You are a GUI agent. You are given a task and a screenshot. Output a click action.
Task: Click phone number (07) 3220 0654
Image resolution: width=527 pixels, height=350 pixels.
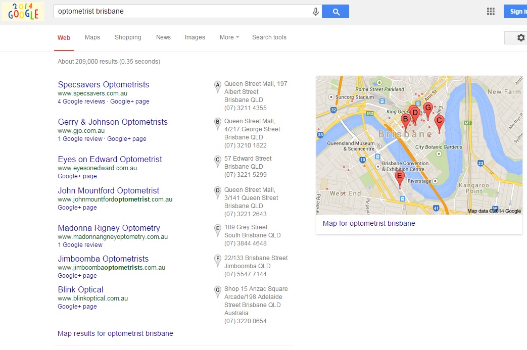[246, 321]
